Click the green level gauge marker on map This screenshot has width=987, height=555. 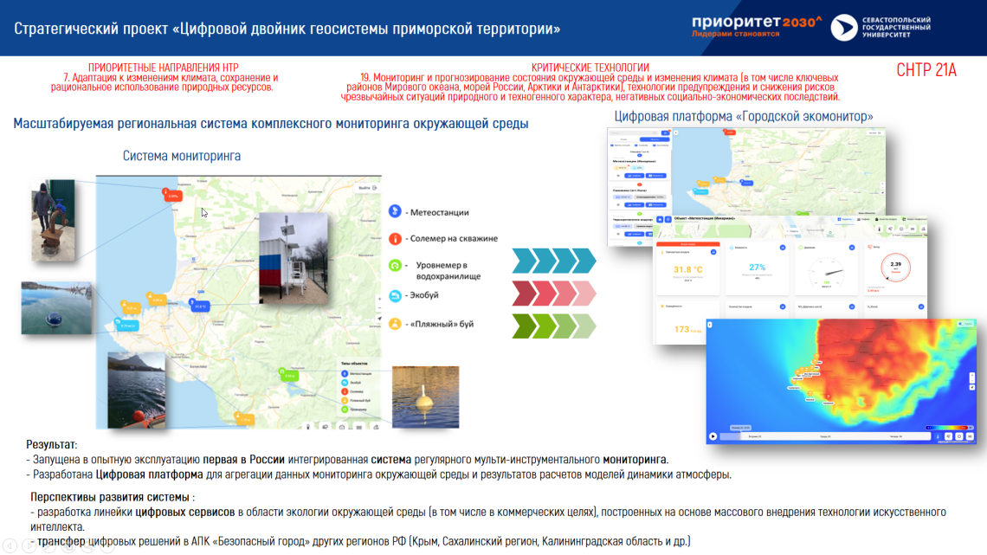288,375
